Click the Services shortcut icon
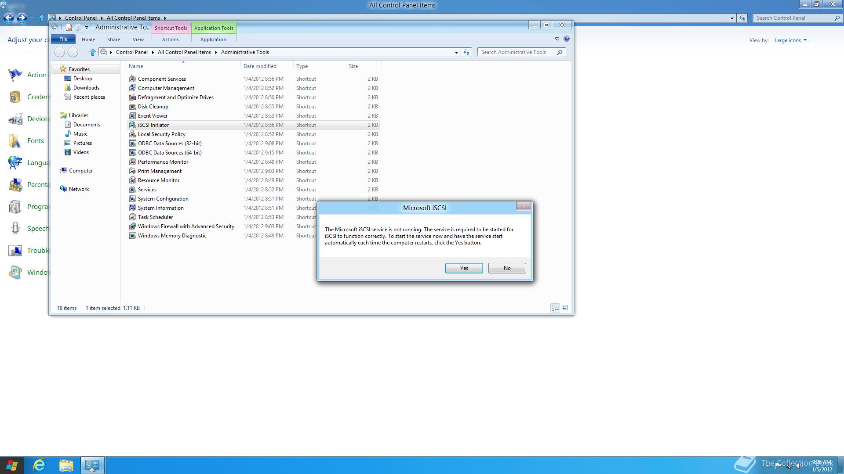Viewport: 844px width, 474px height. pyautogui.click(x=132, y=190)
